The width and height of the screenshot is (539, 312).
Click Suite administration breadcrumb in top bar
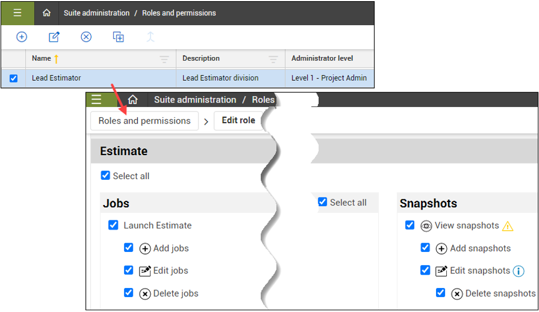tap(97, 13)
